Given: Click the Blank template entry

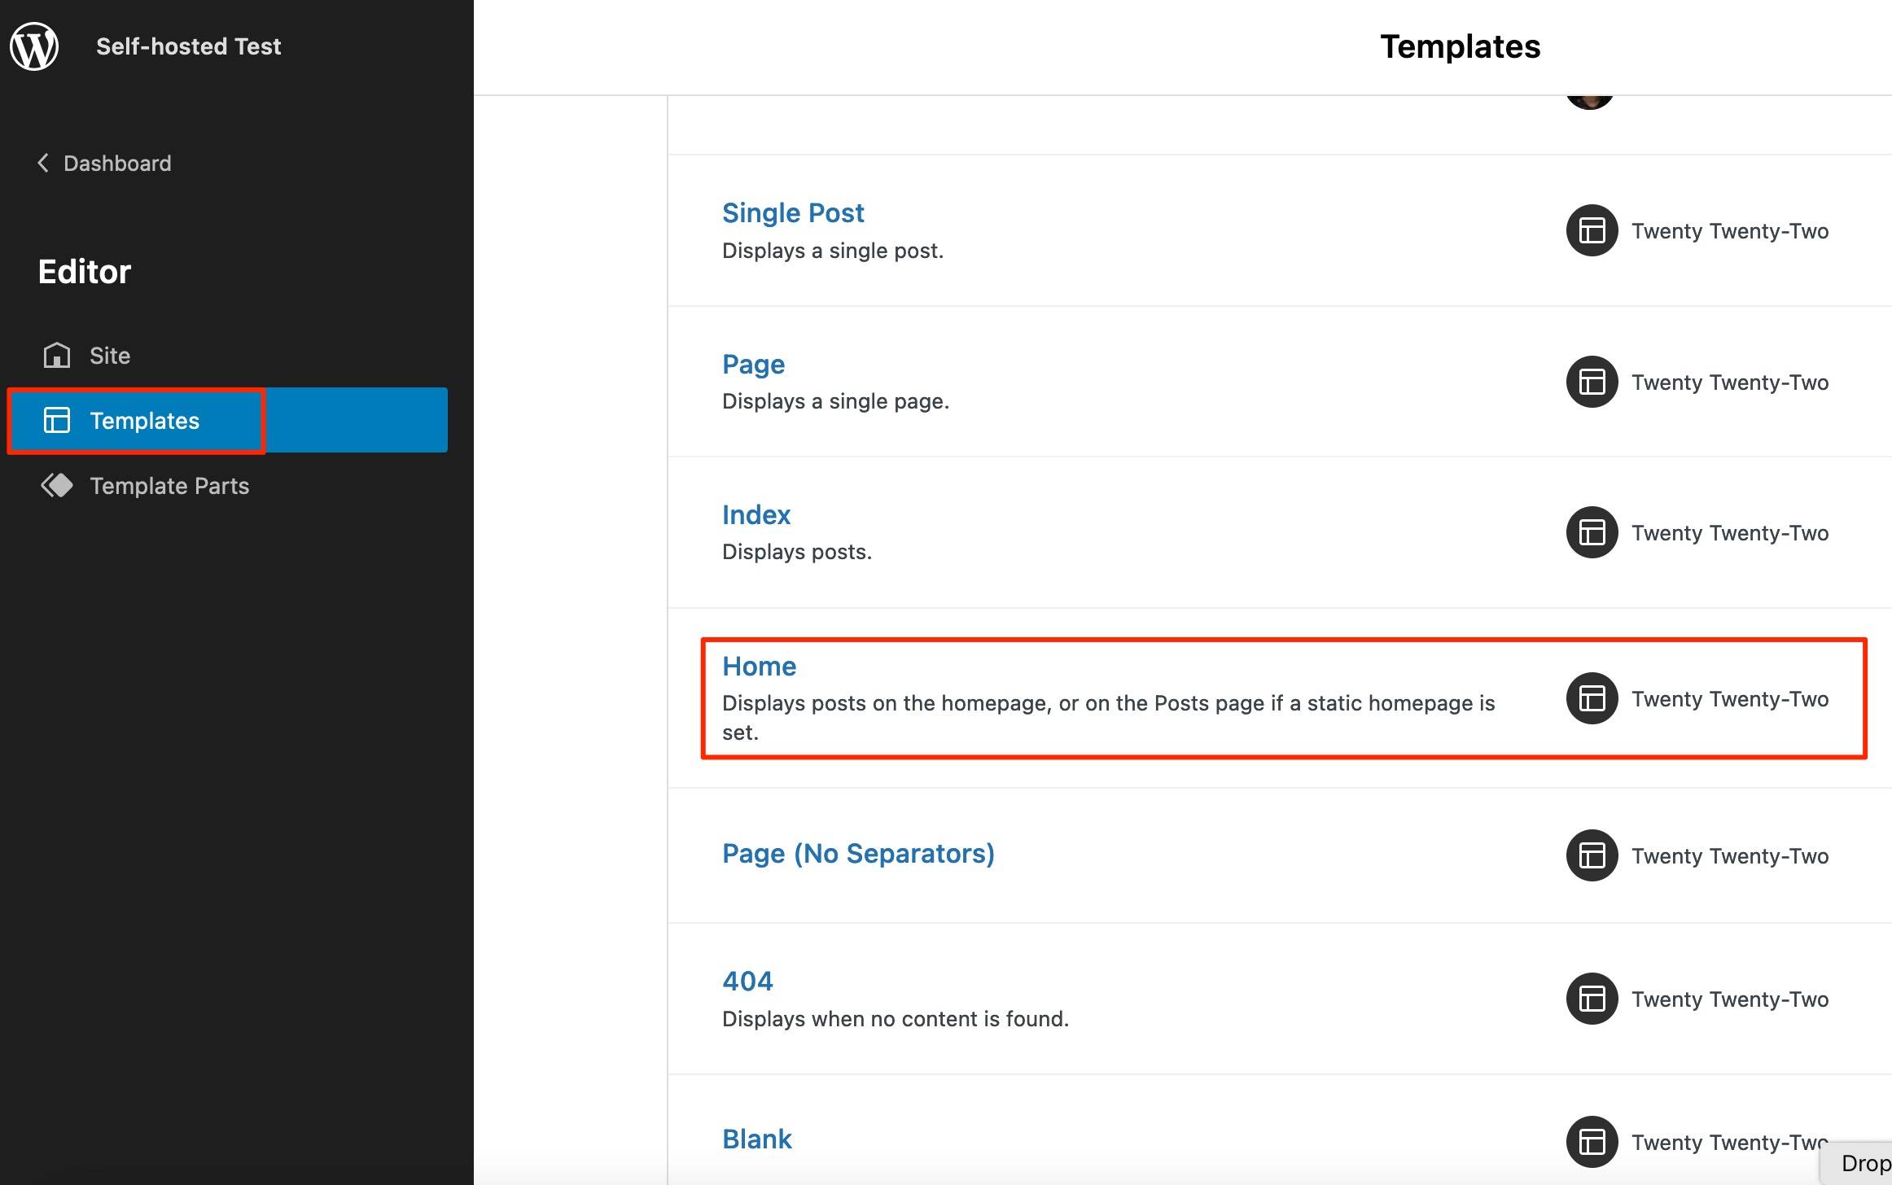Looking at the screenshot, I should (x=758, y=1136).
